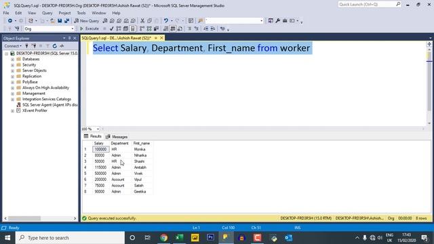The width and height of the screenshot is (434, 244).
Task: Open the Tools menu
Action: point(81,13)
